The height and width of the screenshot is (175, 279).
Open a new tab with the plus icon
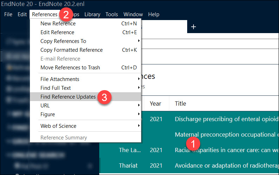point(193,27)
